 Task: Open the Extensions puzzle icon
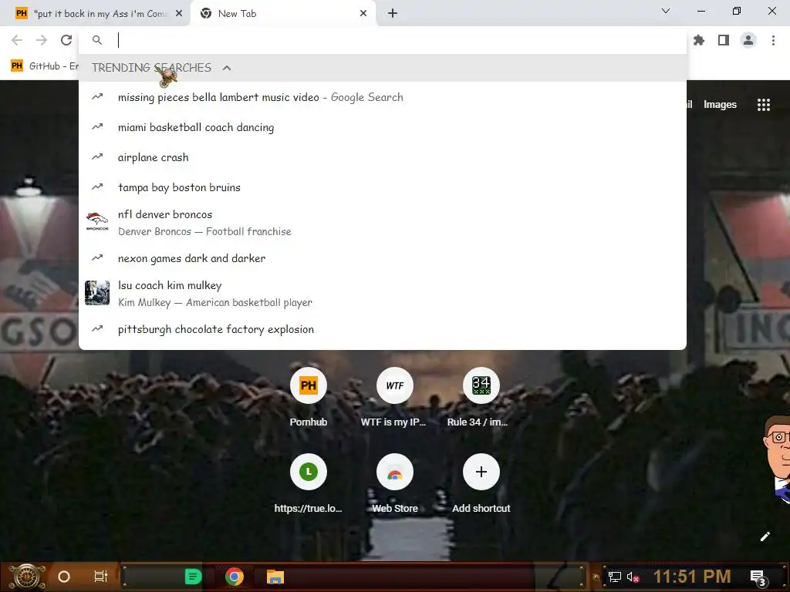(698, 40)
